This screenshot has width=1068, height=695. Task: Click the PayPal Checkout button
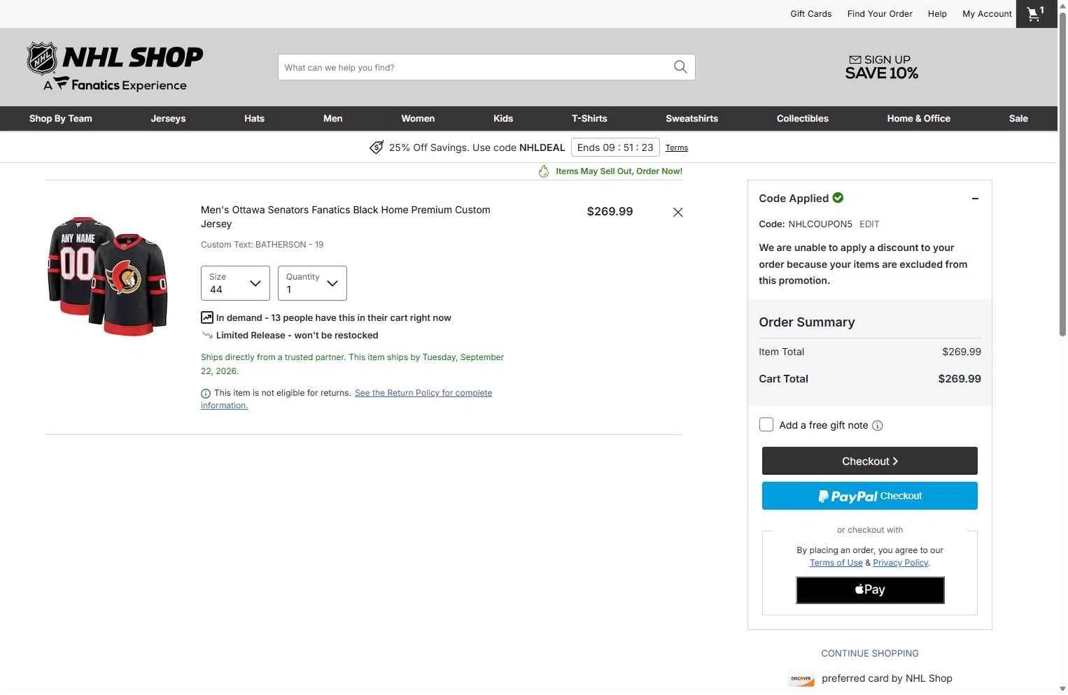click(870, 496)
